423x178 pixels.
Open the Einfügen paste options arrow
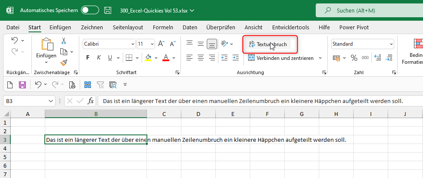pos(46,62)
